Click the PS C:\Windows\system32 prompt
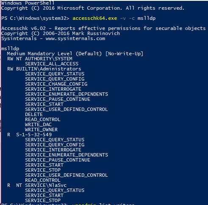Viewport: 208px width, 205px height. [x=35, y=18]
